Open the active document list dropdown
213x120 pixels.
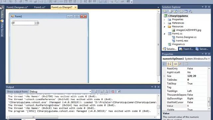point(158,7)
